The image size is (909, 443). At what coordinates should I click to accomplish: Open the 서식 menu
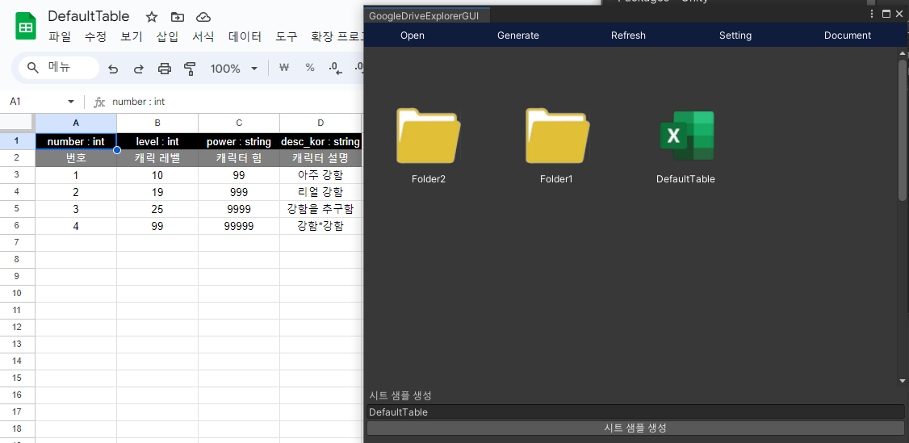click(x=203, y=36)
